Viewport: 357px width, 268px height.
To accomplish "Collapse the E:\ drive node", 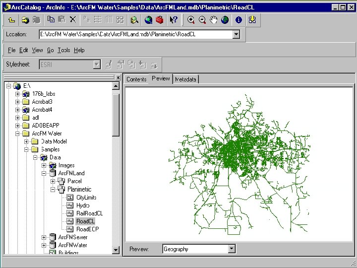I will tap(8, 86).
